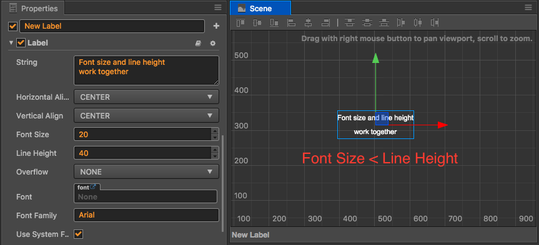Click the font asset link icon

click(93, 187)
